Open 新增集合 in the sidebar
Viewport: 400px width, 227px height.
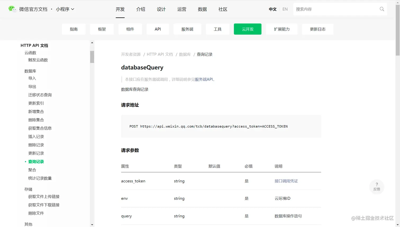tap(36, 112)
